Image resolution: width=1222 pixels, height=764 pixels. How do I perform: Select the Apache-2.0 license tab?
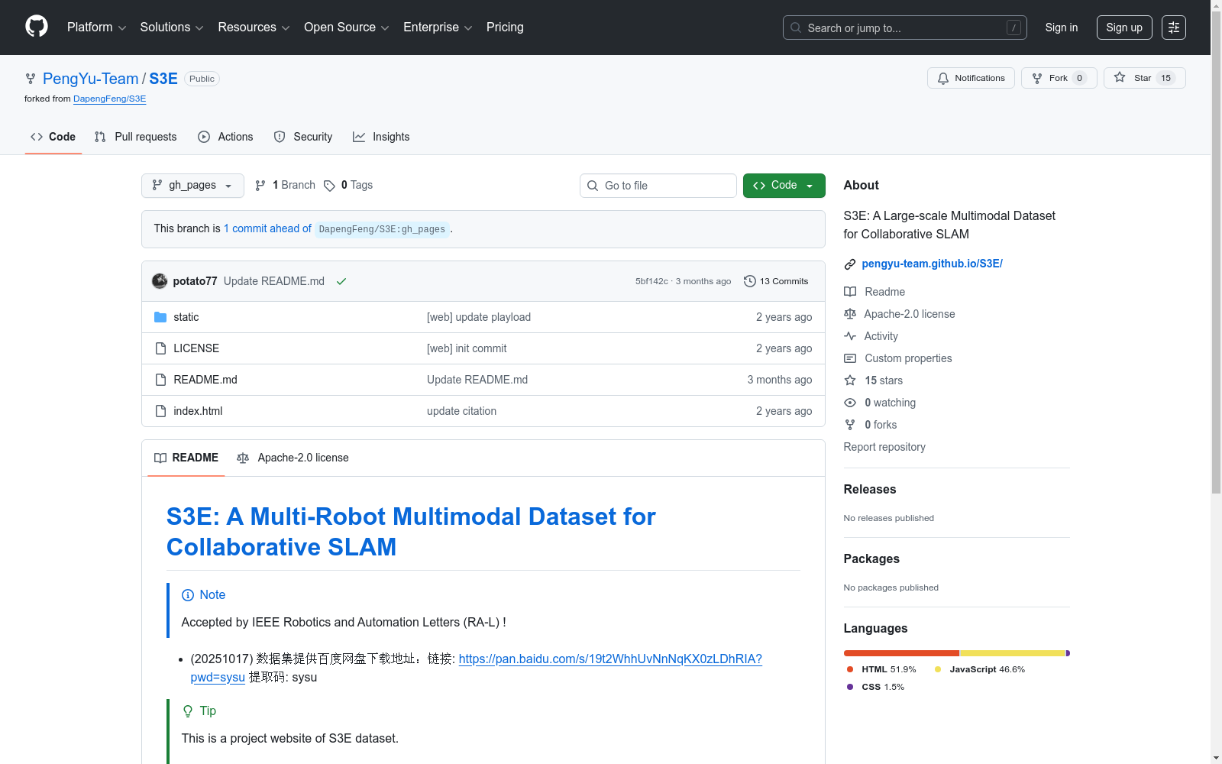(293, 458)
